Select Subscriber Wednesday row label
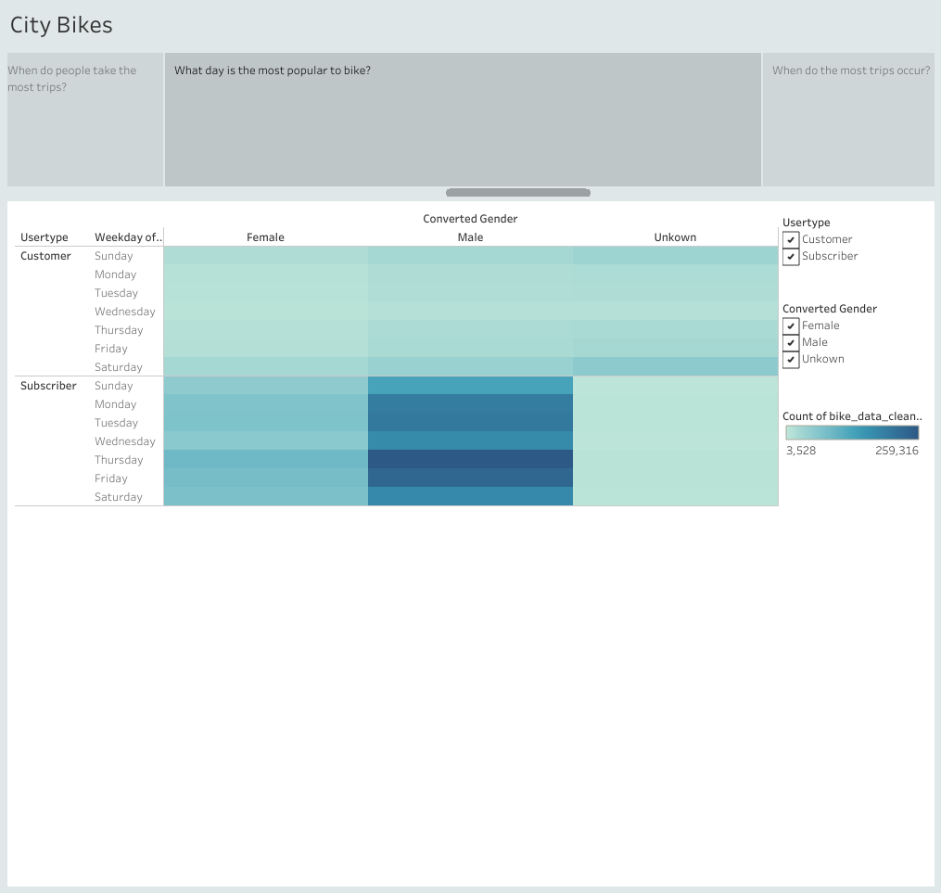The width and height of the screenshot is (941, 893). pyautogui.click(x=125, y=441)
